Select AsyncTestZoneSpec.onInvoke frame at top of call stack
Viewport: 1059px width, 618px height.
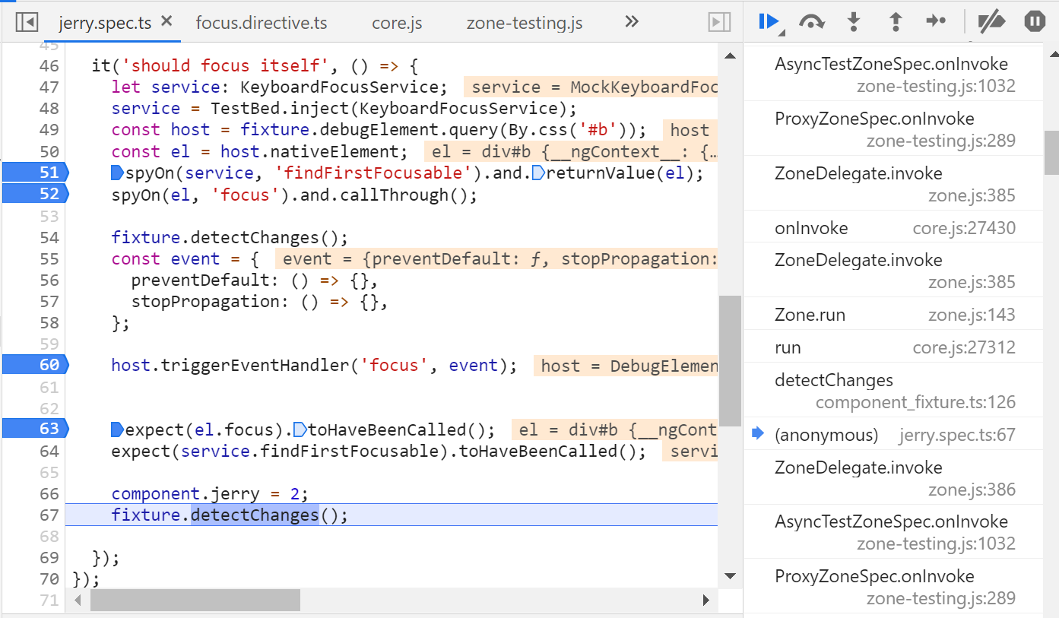click(893, 74)
